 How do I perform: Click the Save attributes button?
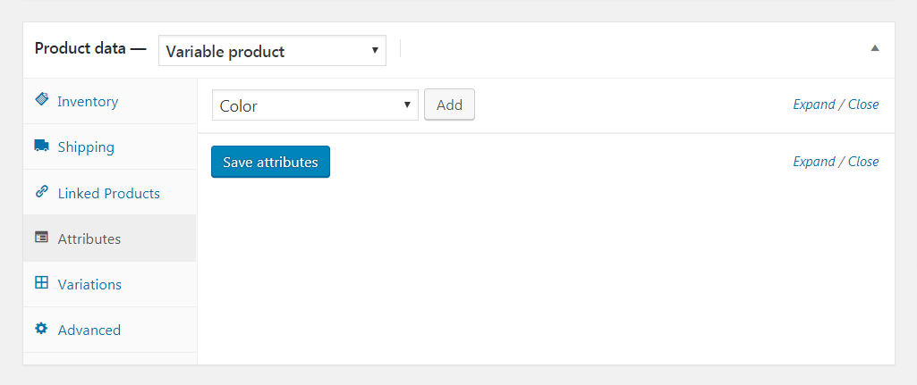[270, 162]
